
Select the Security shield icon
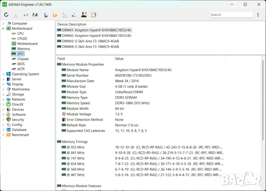point(8,120)
